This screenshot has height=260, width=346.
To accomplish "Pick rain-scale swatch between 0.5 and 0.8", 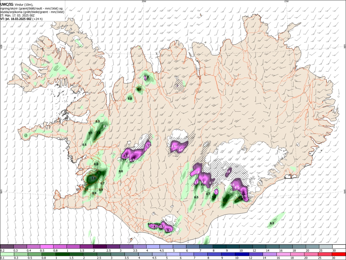I will tap(35, 254).
